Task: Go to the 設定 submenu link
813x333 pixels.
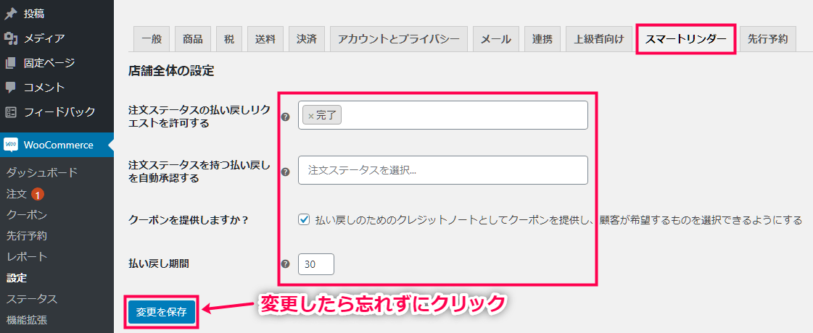Action: coord(17,278)
